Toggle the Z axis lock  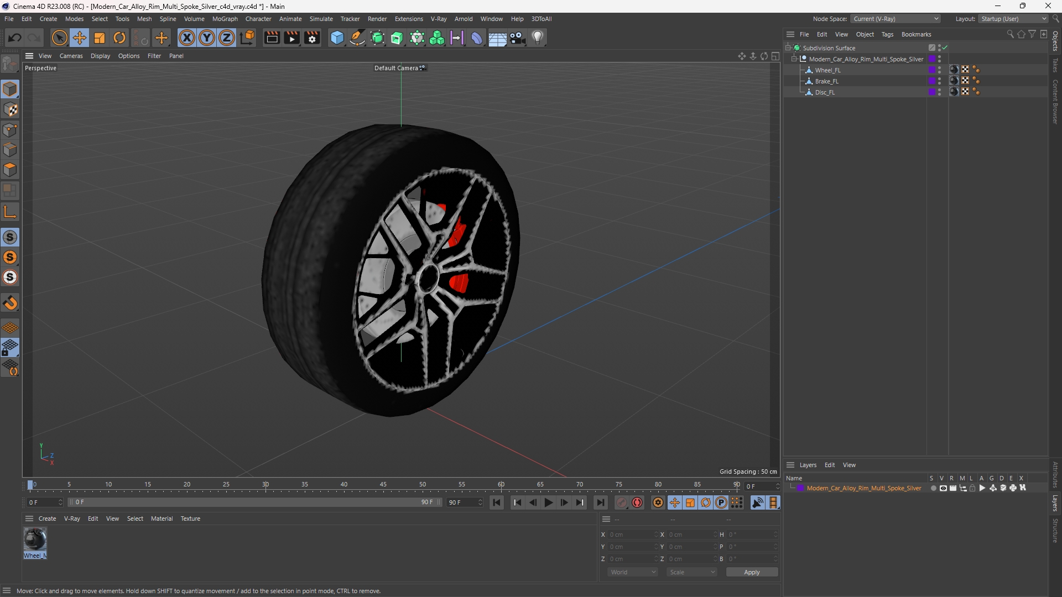(227, 38)
